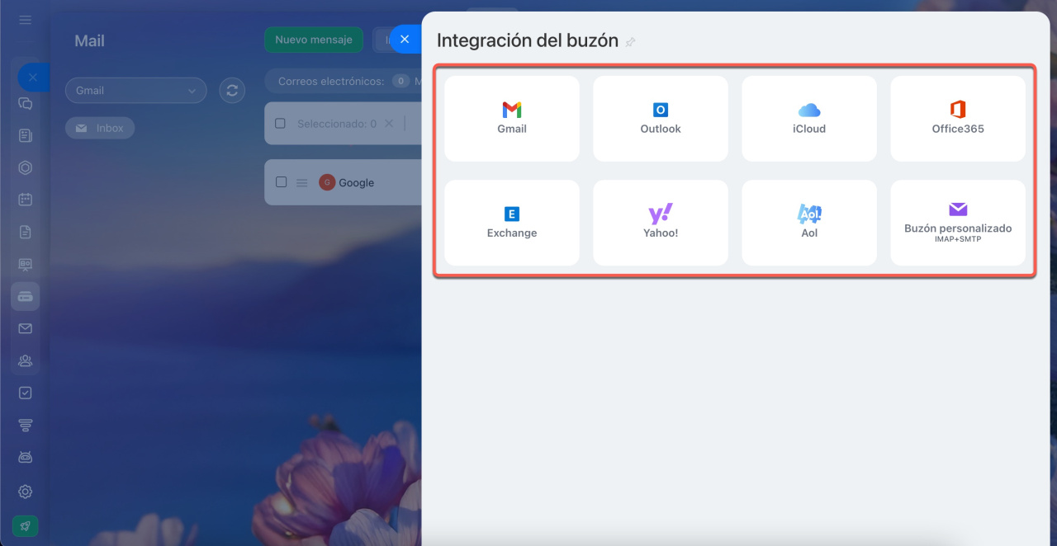Open the robot automation sidebar icon

26,457
